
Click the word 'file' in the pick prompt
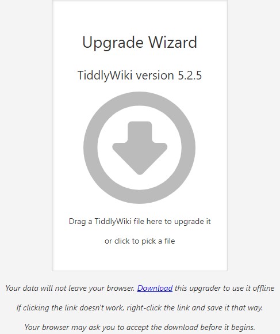pos(170,241)
